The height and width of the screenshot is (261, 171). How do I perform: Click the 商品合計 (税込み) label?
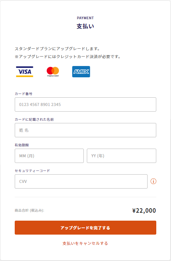pyautogui.click(x=29, y=210)
